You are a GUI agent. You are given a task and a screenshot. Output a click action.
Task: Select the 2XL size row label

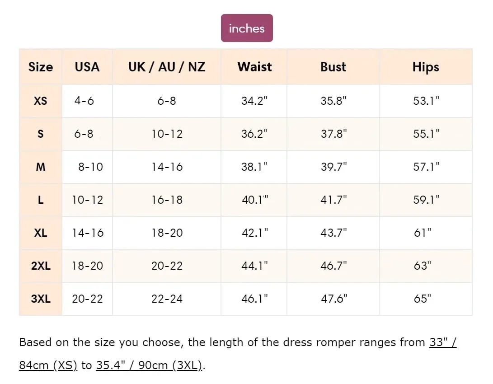(x=41, y=266)
